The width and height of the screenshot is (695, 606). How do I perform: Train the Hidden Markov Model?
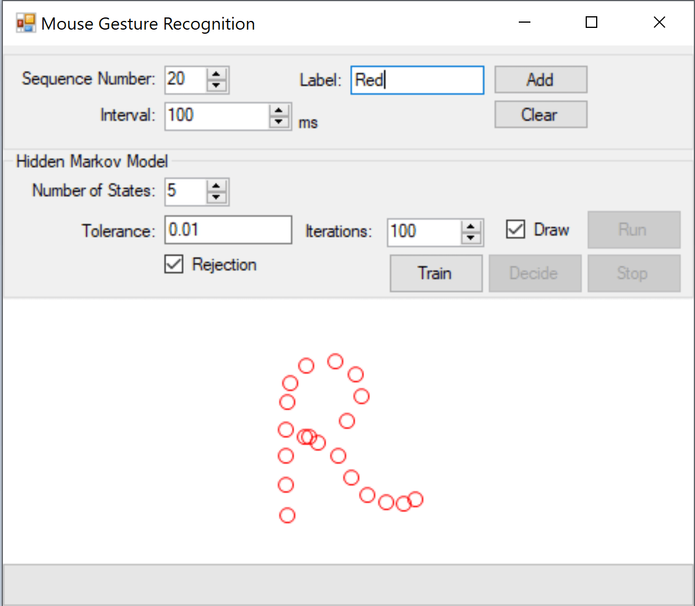tap(436, 273)
